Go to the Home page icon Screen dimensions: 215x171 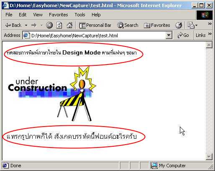69,25
